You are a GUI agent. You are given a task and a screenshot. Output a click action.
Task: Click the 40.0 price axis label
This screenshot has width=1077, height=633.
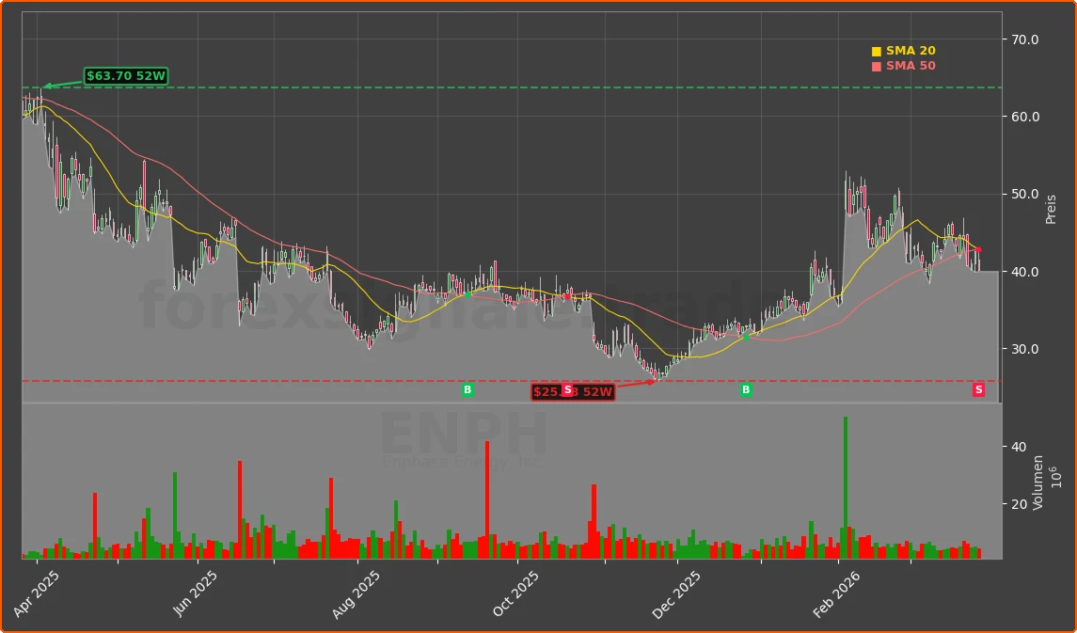pyautogui.click(x=1024, y=272)
